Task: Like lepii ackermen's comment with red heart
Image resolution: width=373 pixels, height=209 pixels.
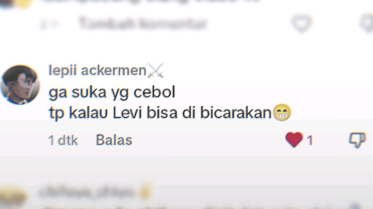Action: tap(294, 140)
